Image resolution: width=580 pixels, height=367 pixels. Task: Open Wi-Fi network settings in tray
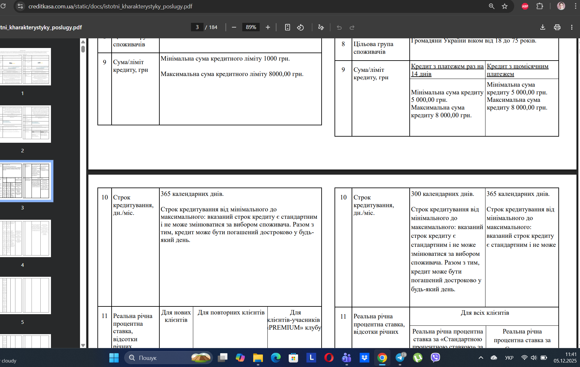tap(525, 358)
